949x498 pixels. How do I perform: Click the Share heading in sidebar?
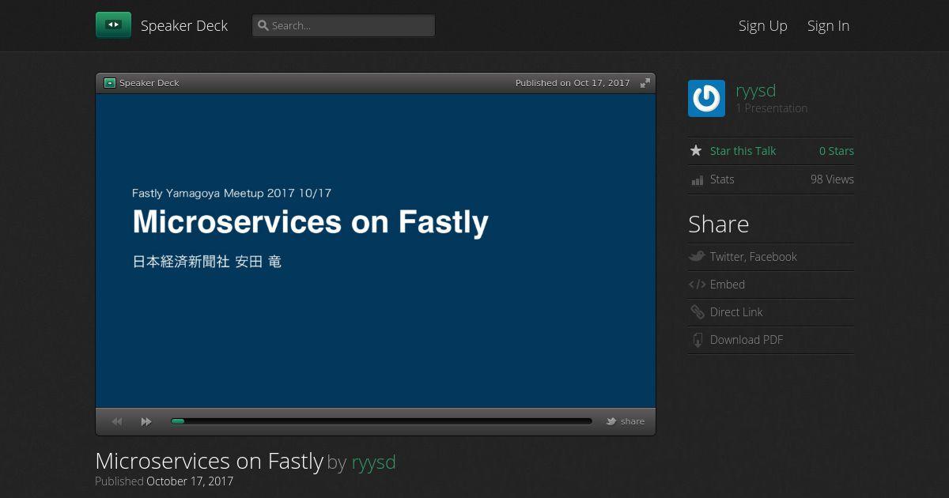(719, 224)
